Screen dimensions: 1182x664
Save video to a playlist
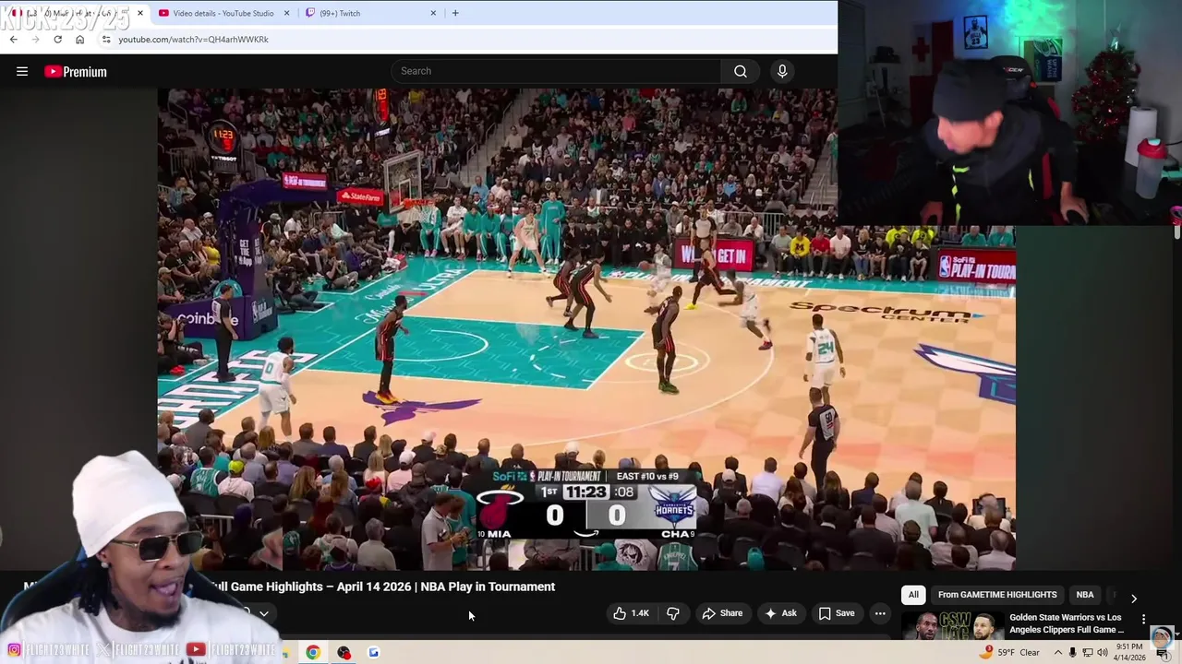tap(837, 613)
